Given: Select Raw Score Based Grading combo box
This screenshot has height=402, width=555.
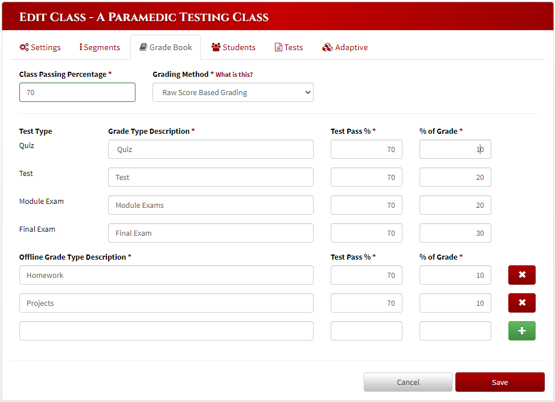Looking at the screenshot, I should [x=233, y=92].
